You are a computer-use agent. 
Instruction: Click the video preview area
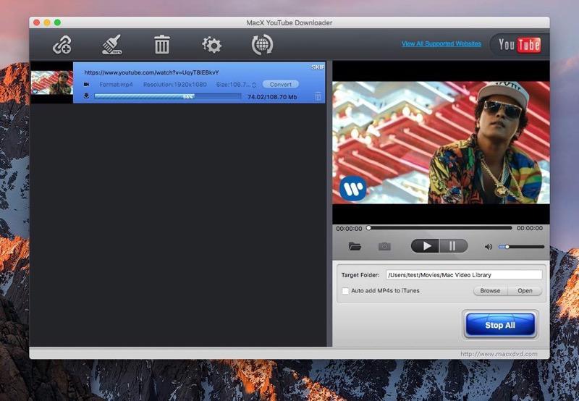click(x=441, y=143)
